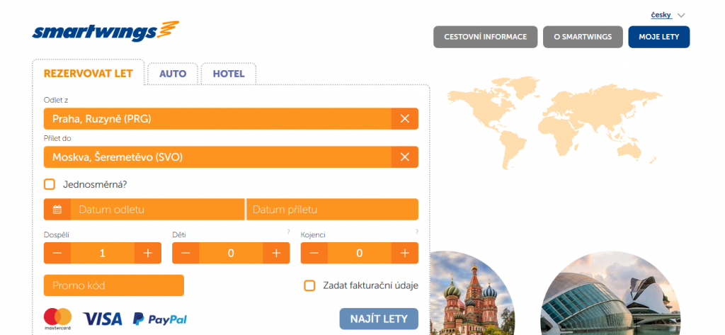Click the Děti count value 0
This screenshot has width=725, height=335.
(x=232, y=253)
